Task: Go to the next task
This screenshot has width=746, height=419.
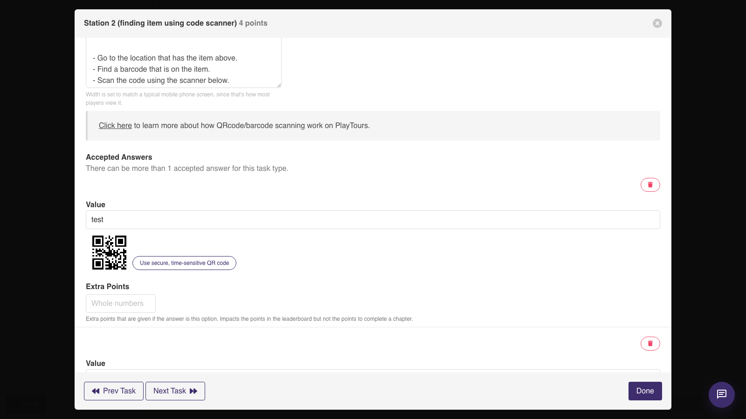Action: [x=175, y=391]
